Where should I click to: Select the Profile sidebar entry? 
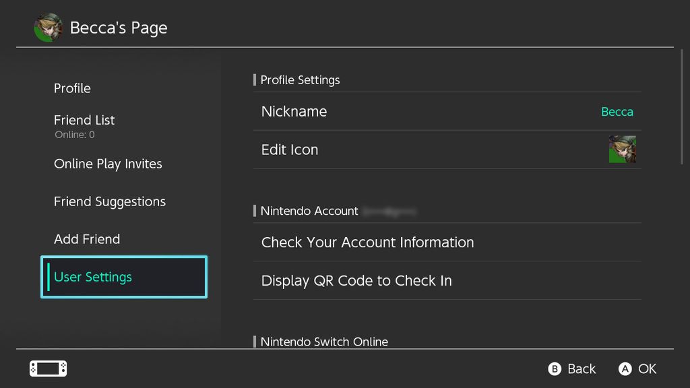coord(72,88)
